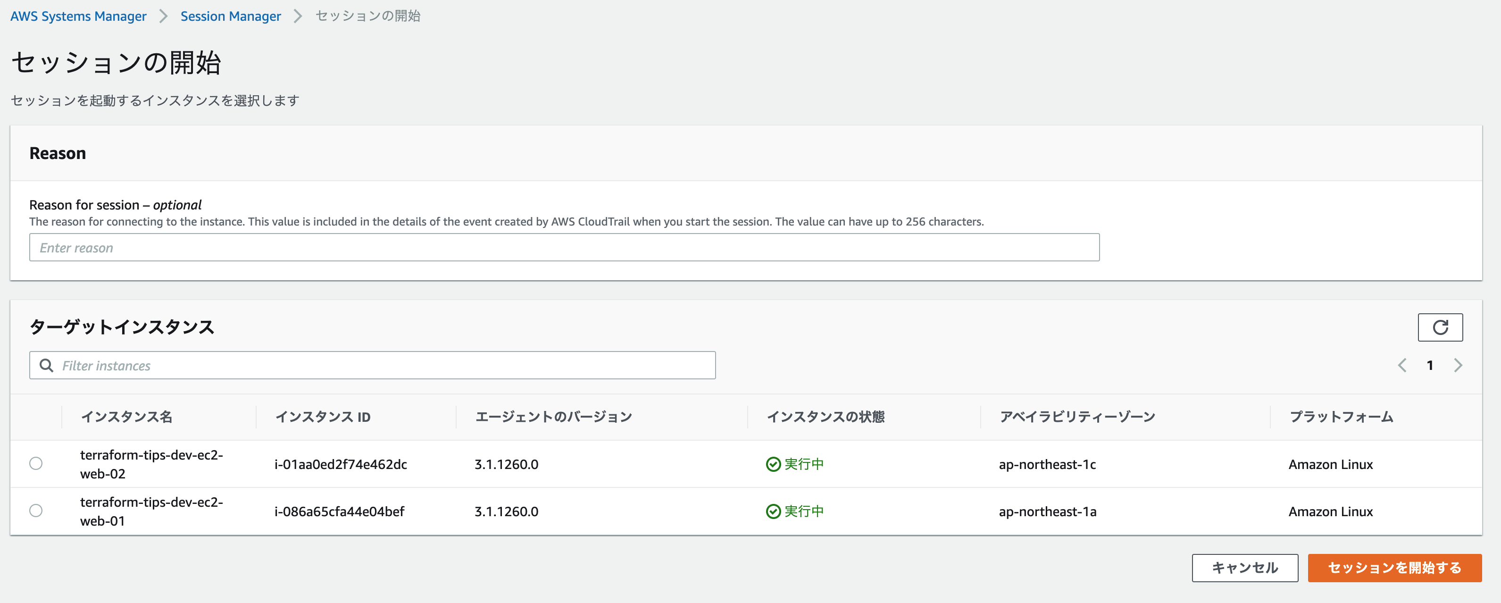Click the previous page arrow

point(1402,365)
